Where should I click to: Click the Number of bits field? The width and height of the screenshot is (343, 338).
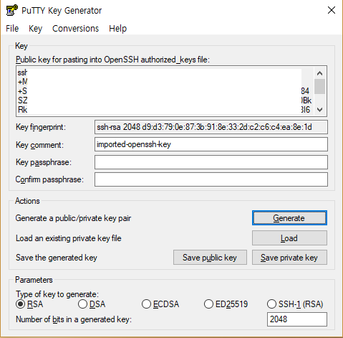tap(297, 319)
